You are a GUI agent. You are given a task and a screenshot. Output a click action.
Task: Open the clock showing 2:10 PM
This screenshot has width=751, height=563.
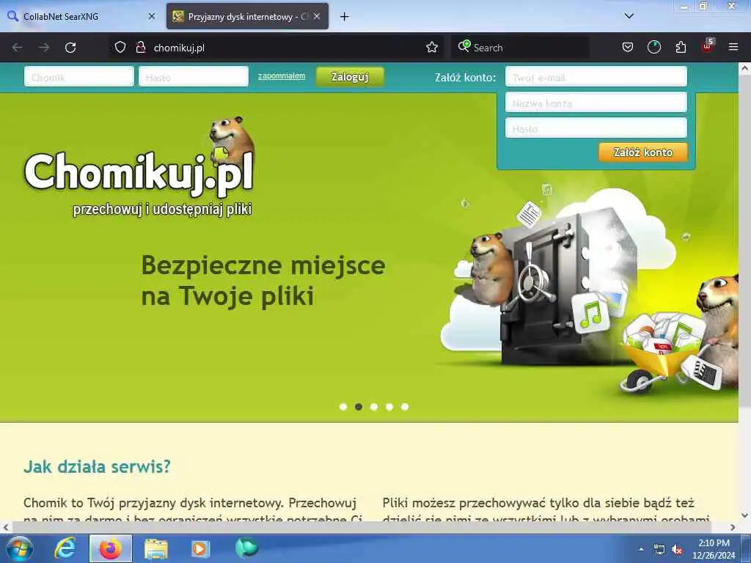[x=714, y=549]
